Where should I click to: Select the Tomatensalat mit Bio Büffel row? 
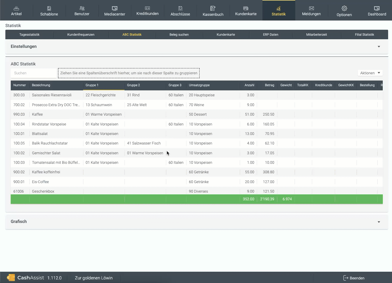(x=197, y=163)
